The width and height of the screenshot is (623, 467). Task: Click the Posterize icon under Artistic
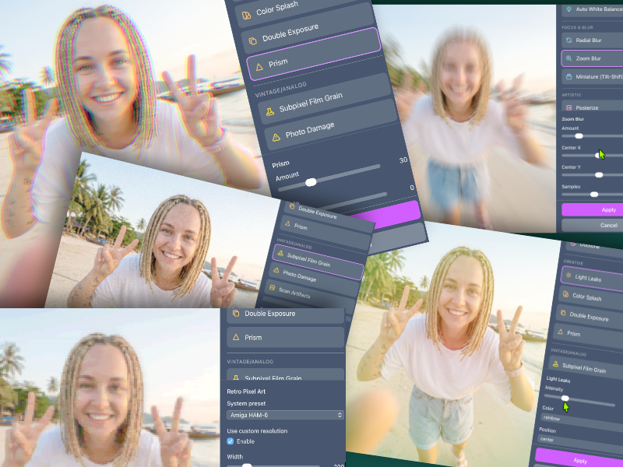tap(569, 107)
